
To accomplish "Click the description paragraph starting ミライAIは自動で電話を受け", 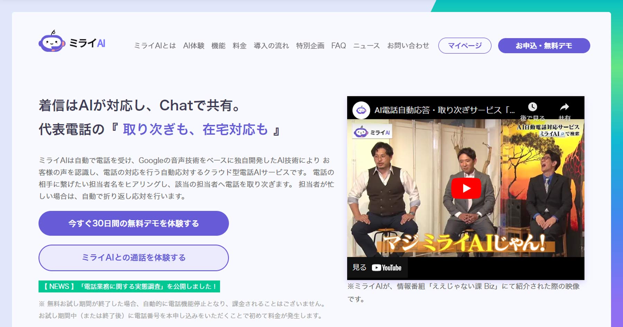I will (x=187, y=178).
